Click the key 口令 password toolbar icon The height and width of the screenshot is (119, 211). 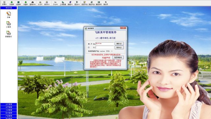[x=55, y=3]
